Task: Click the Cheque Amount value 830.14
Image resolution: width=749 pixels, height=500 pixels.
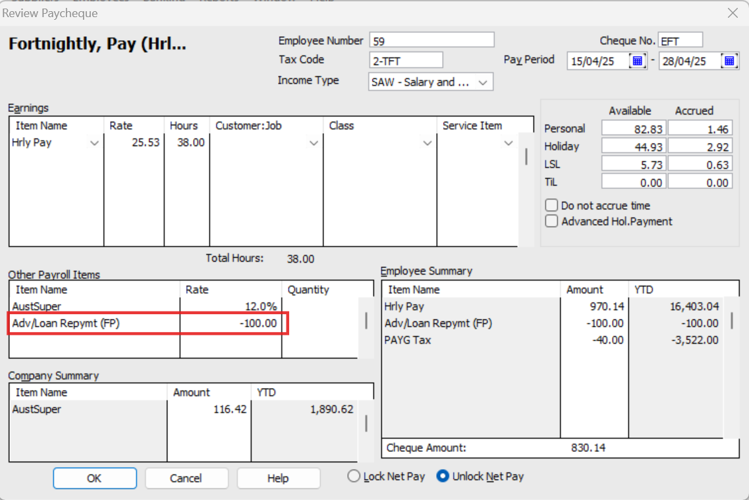Action: [x=588, y=448]
